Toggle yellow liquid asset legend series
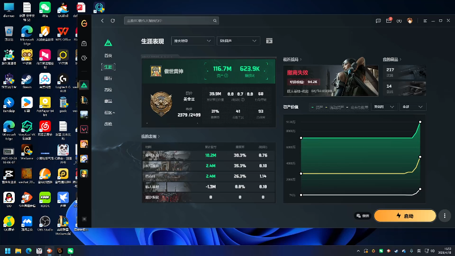 tap(334, 107)
